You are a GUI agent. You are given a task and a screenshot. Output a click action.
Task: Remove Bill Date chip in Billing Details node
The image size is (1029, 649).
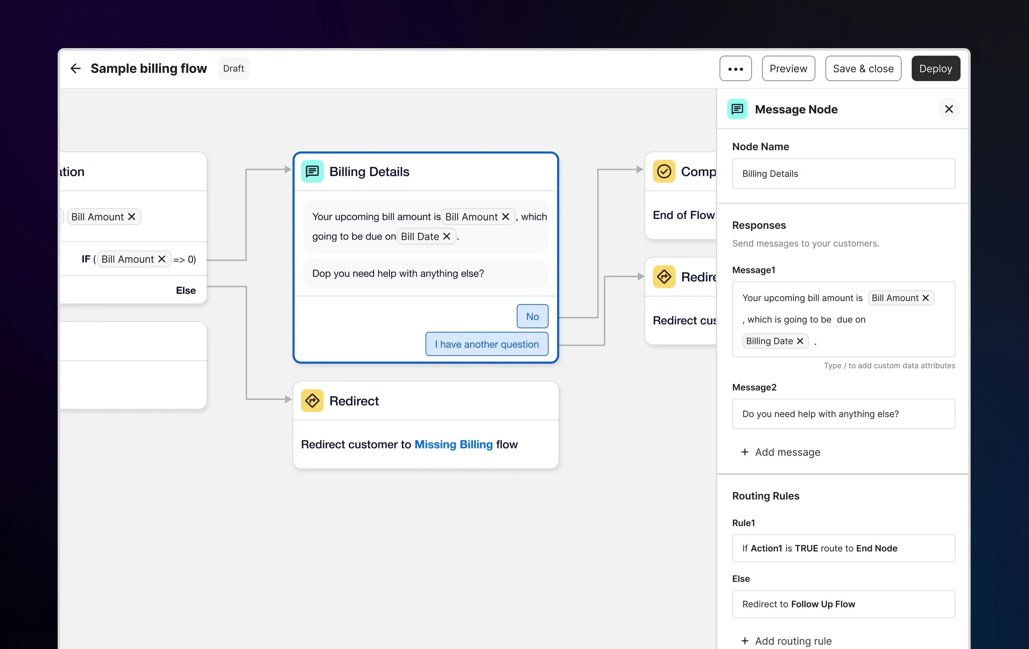(447, 236)
